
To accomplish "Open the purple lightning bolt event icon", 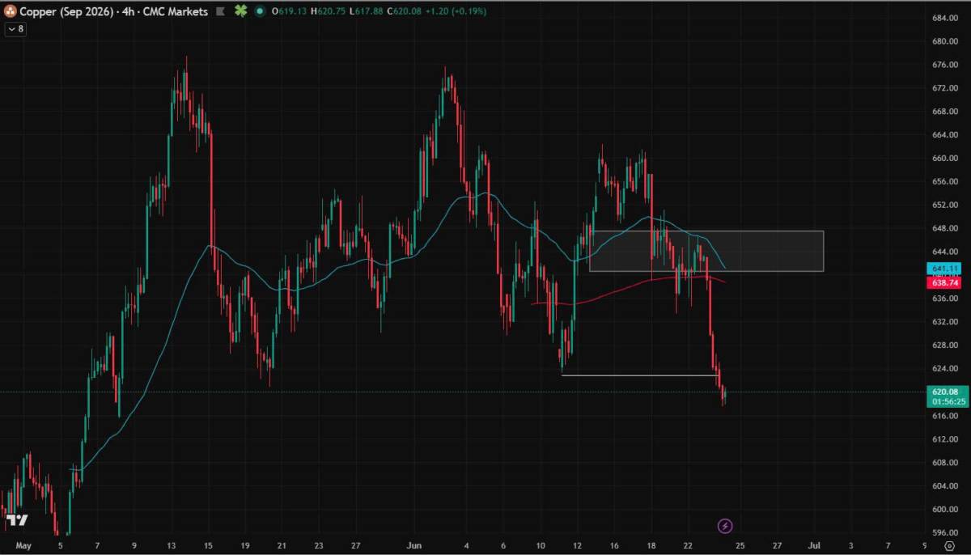I will click(x=725, y=526).
